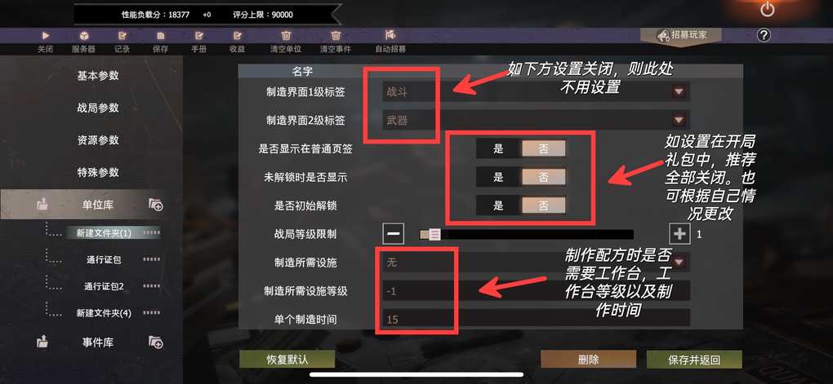Set 未解锁时是否显示 to 是
Viewport: 833px width, 384px height.
[x=498, y=178]
